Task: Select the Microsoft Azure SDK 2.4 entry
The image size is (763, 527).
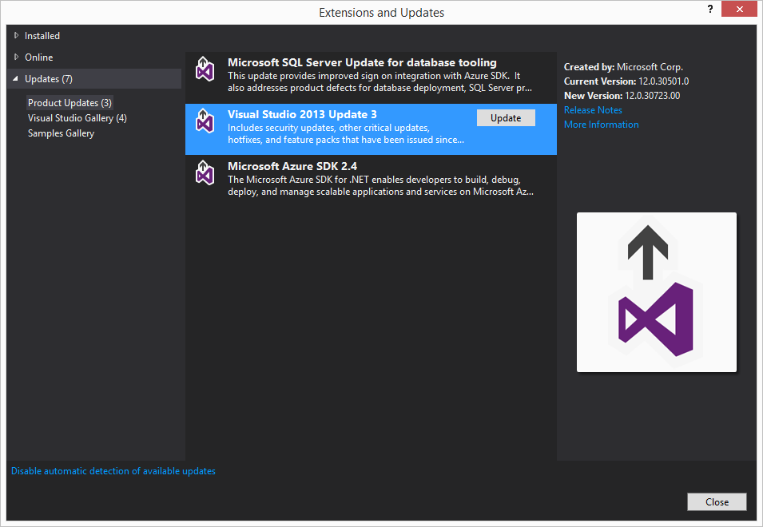Action: (x=371, y=180)
